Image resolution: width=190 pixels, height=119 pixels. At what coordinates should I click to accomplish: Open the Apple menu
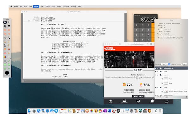pos(11,6)
